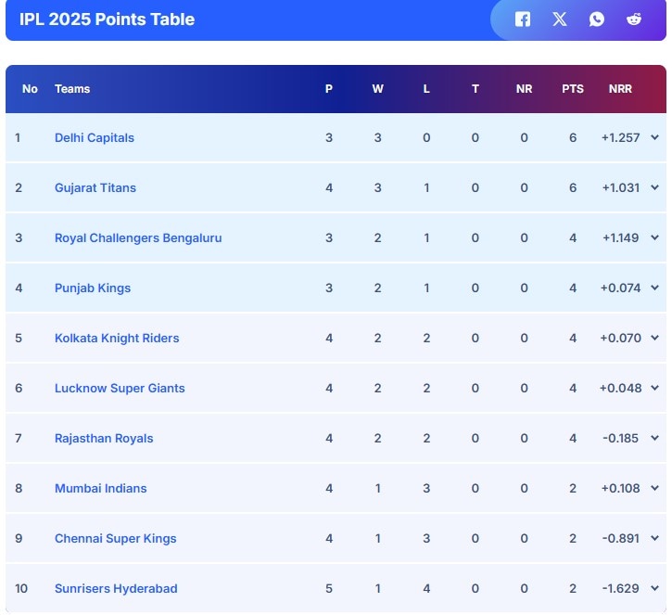Screen dimensions: 672x615
Task: Share the table on X (Twitter)
Action: coord(560,19)
